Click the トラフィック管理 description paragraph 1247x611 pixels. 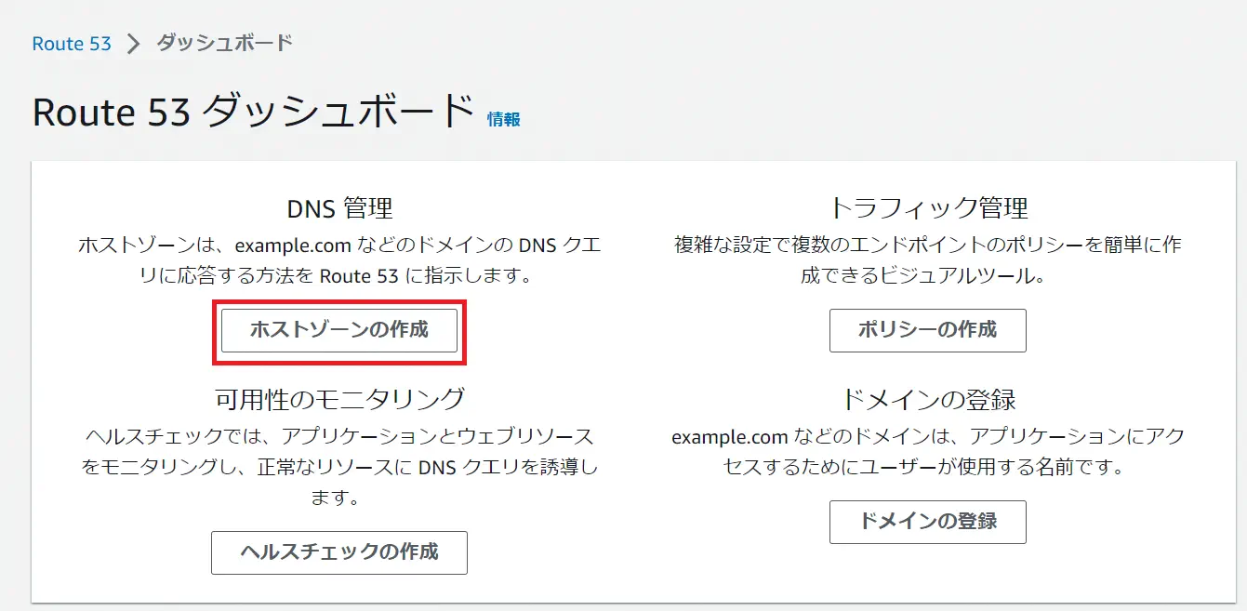[x=927, y=260]
